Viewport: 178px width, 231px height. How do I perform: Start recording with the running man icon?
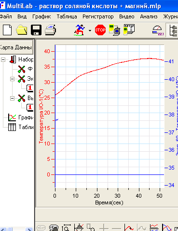pyautogui.click(x=80, y=30)
